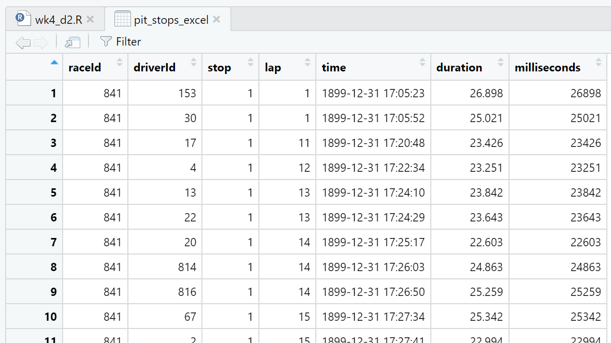Viewport: 611px width, 343px height.
Task: Click the back navigation arrow icon
Action: [23, 42]
